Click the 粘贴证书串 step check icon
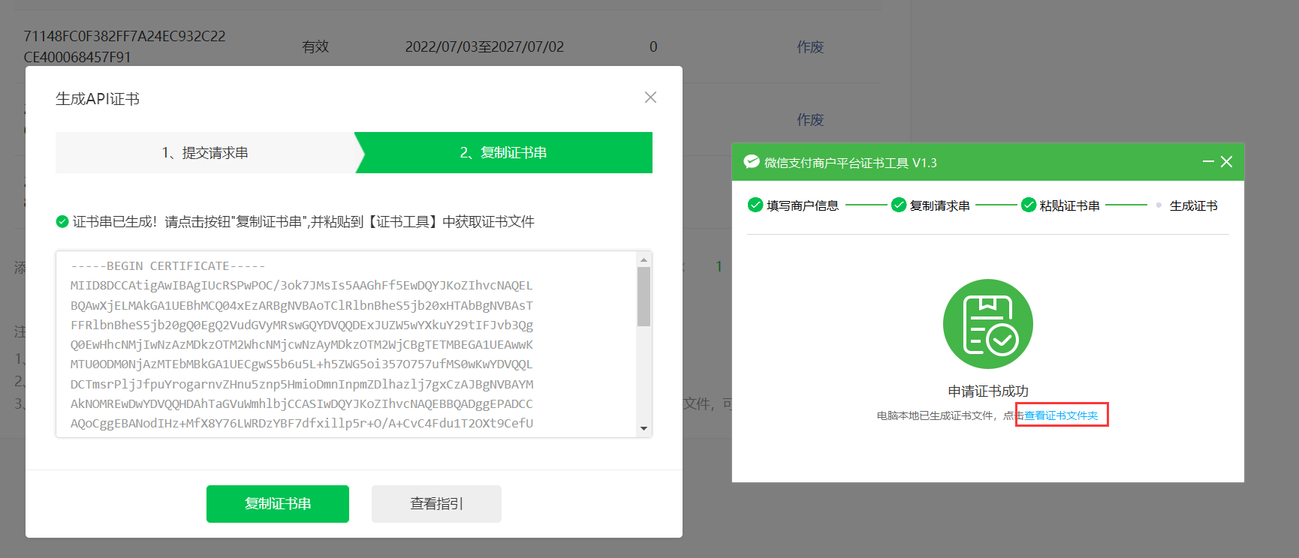1299x558 pixels. coord(1029,205)
